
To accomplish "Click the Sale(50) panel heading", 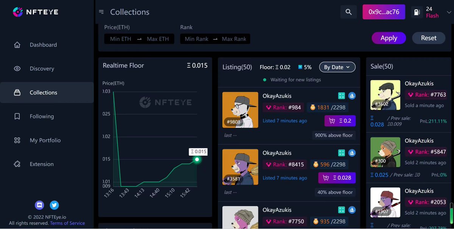I will pos(382,66).
